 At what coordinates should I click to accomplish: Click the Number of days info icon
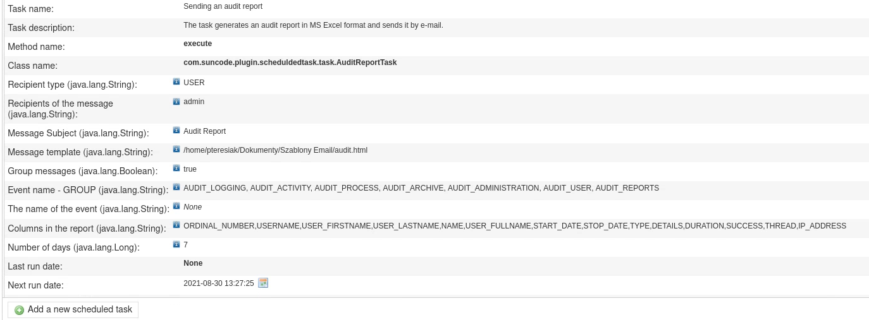[x=176, y=244]
